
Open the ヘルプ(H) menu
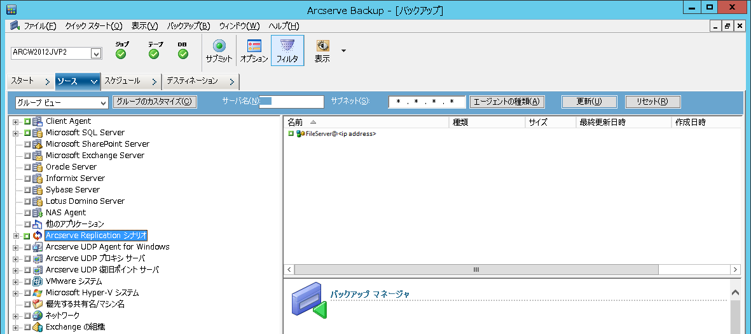click(x=284, y=26)
